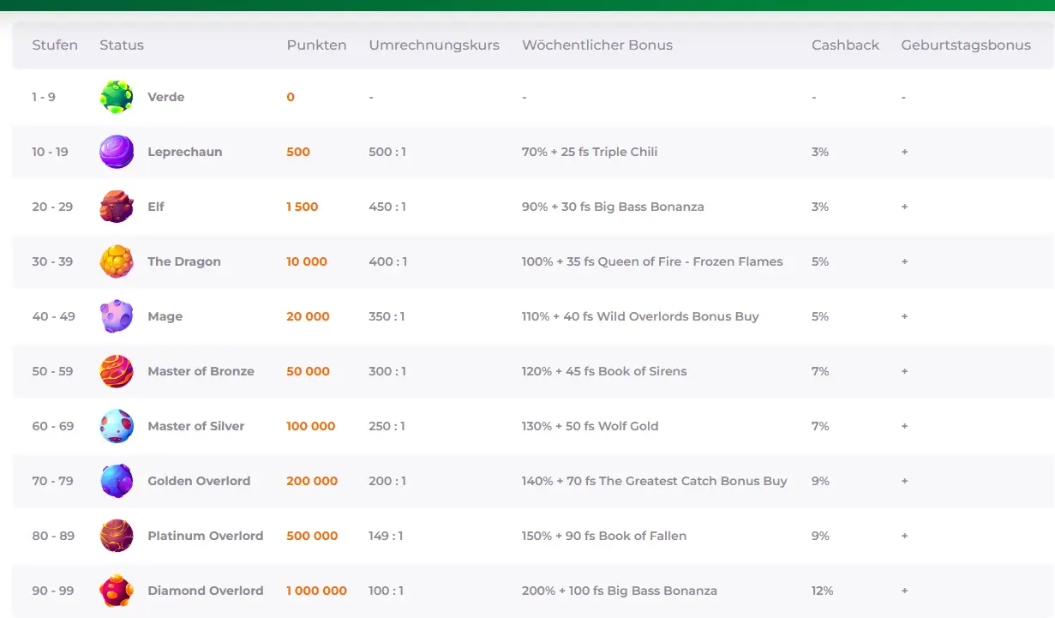The image size is (1055, 618).
Task: Click the Wild Overlords Bonus Buy bonus
Action: click(x=640, y=316)
